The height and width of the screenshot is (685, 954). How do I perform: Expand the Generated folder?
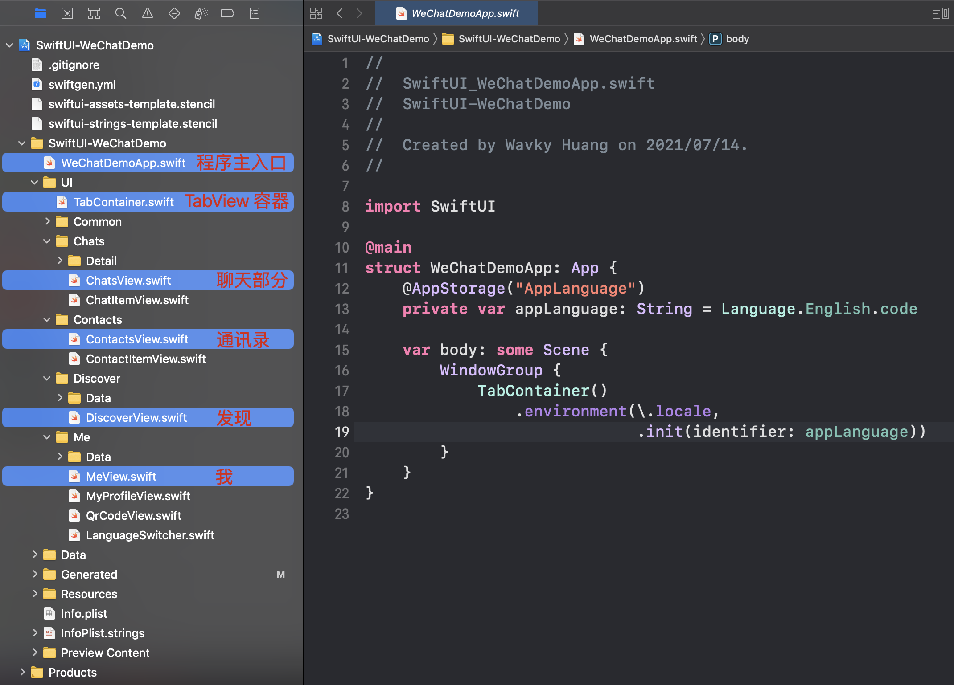(35, 574)
